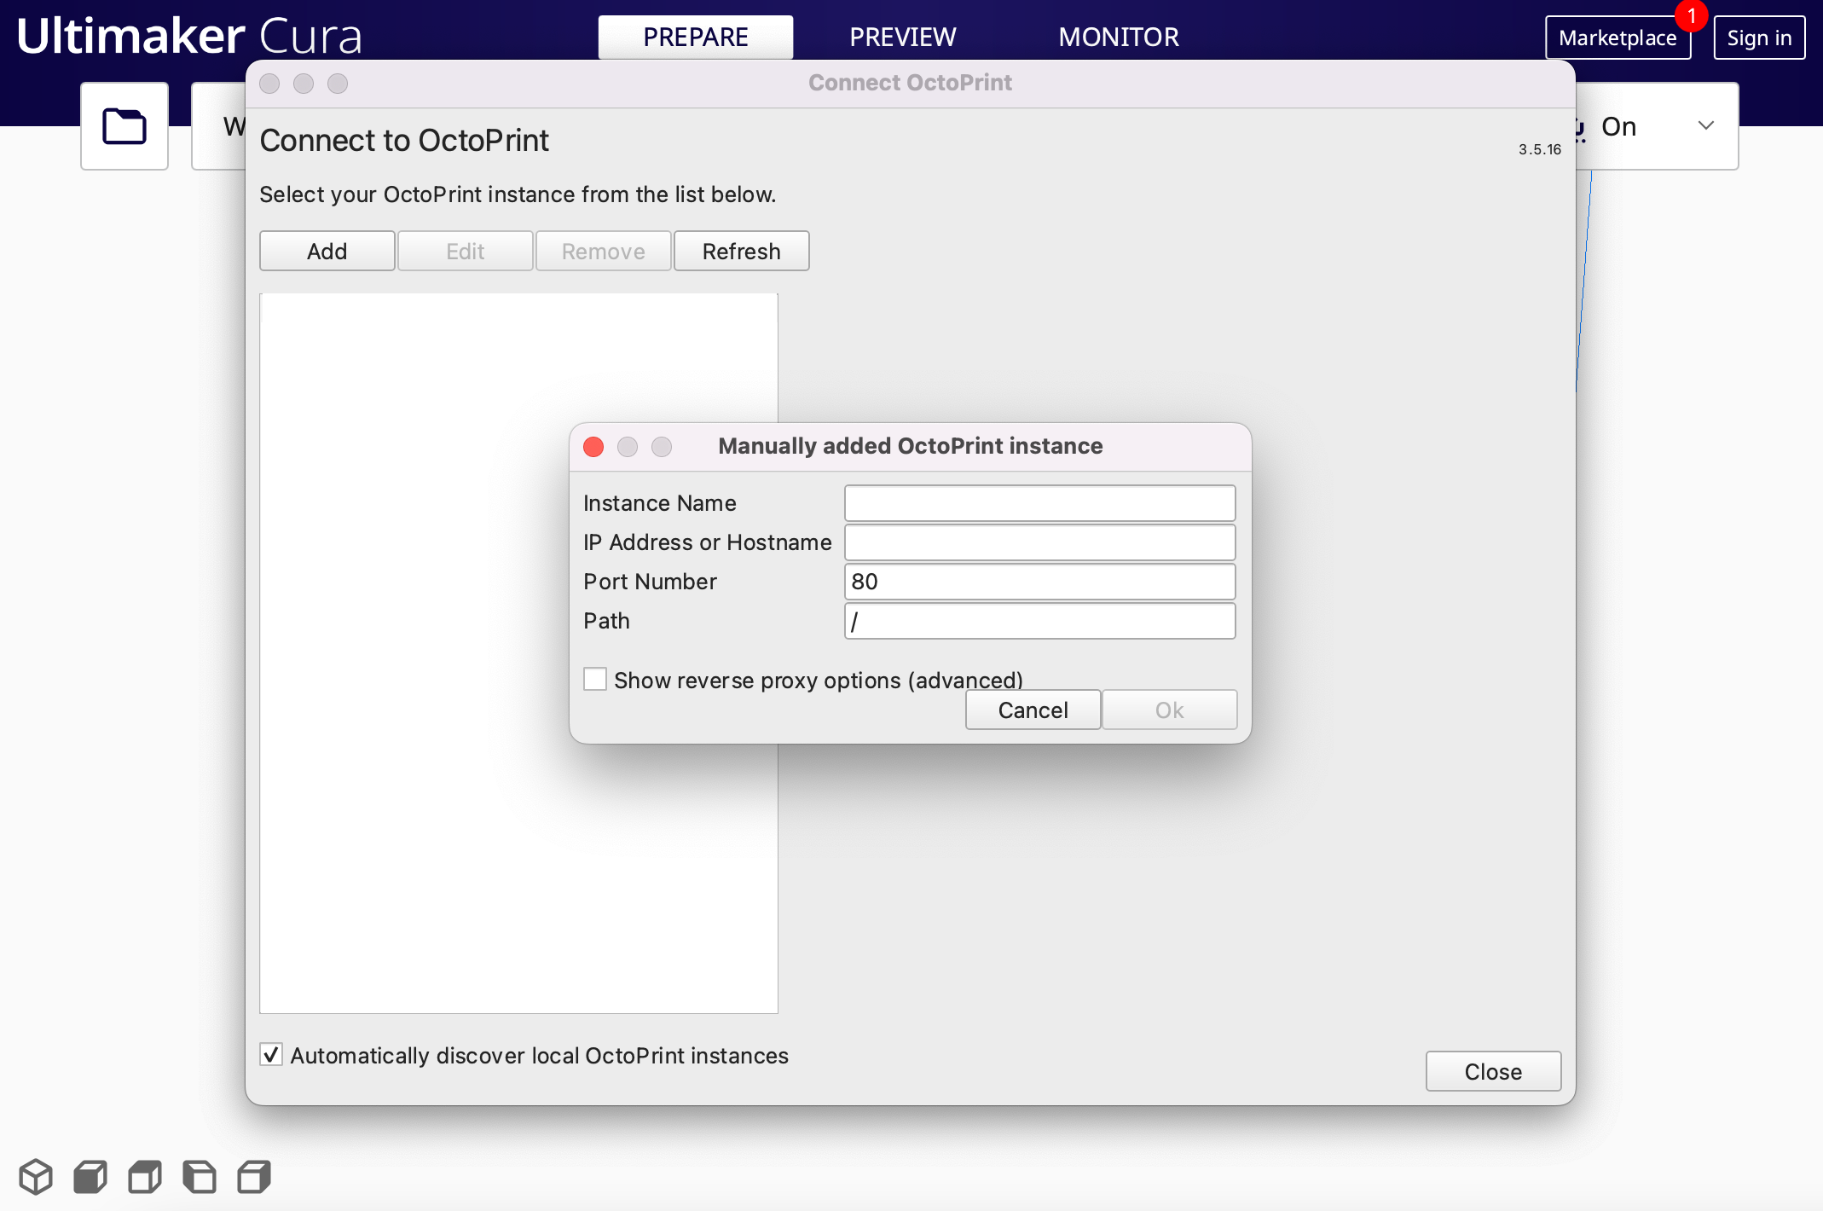Select the top view cube icon

145,1177
